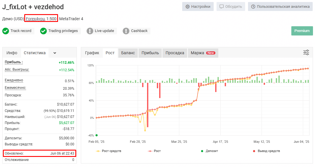Select the Статистика tab
The height and width of the screenshot is (167, 315).
pyautogui.click(x=35, y=53)
